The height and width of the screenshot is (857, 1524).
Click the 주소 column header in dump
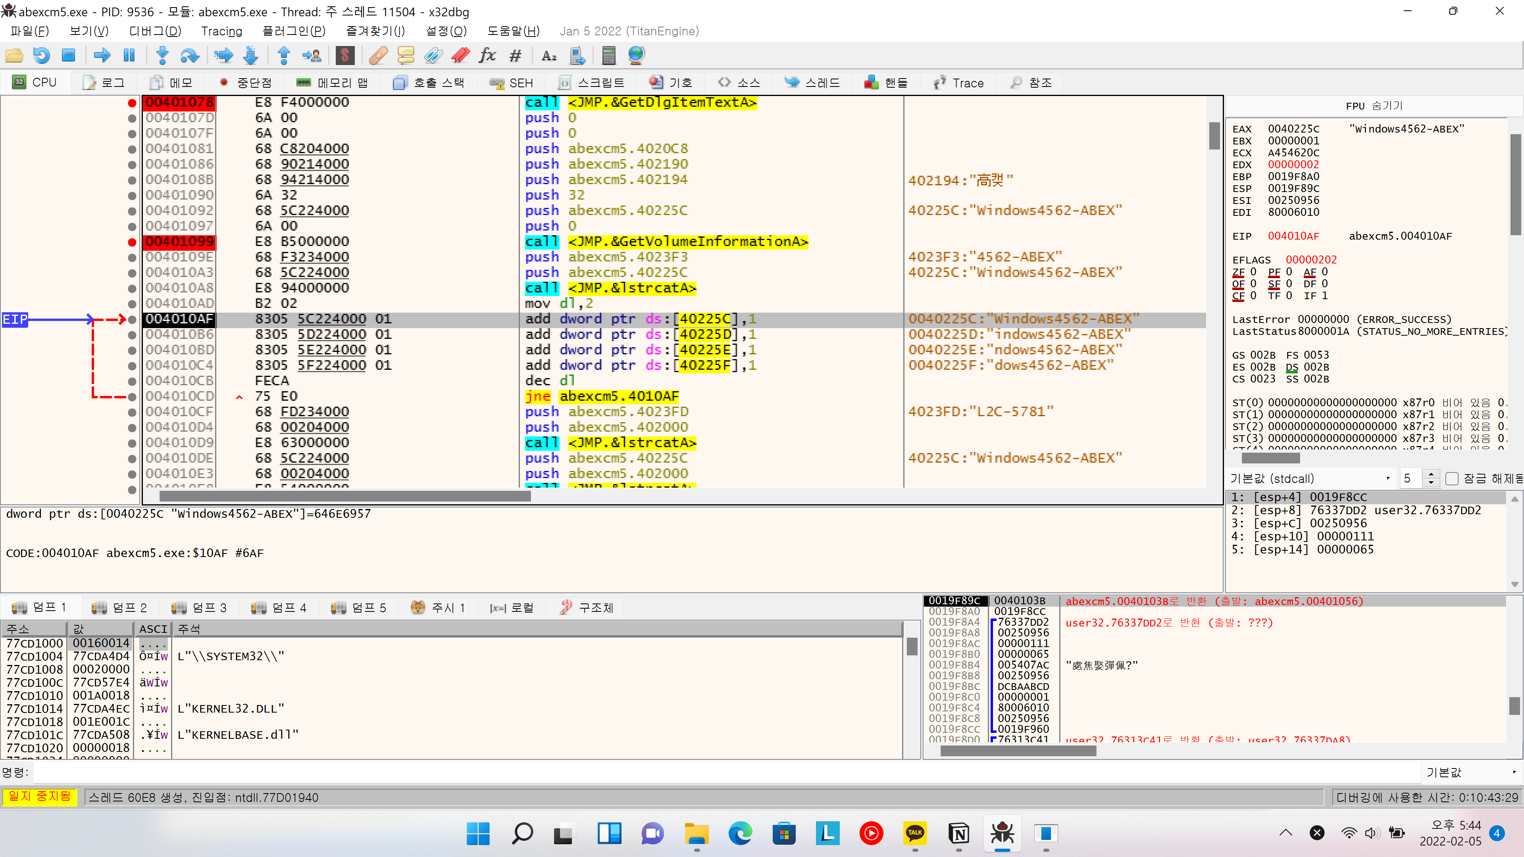pos(34,629)
